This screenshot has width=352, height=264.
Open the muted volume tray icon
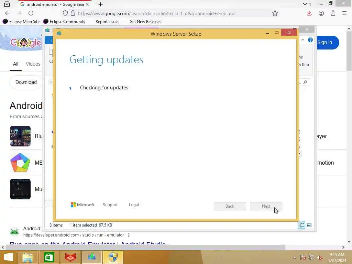coord(320,257)
